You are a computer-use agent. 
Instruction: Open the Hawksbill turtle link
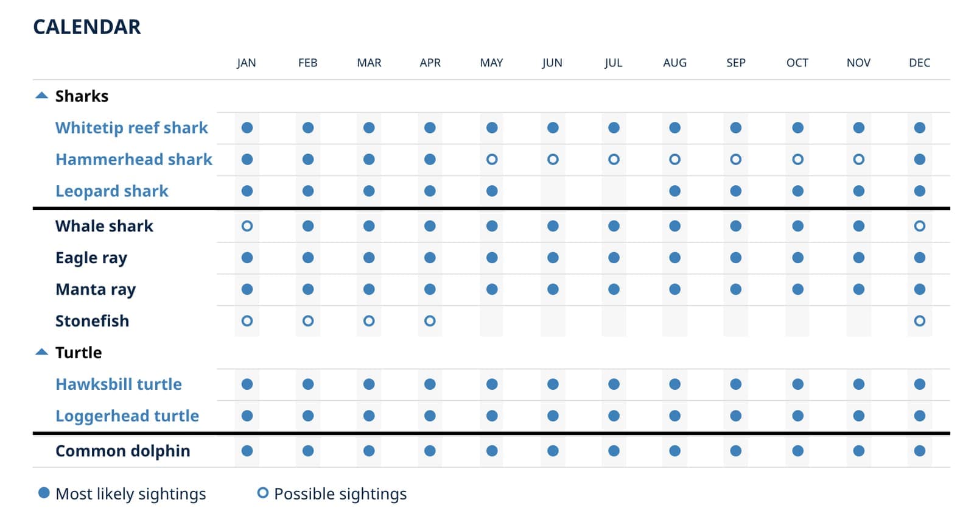[x=119, y=384]
